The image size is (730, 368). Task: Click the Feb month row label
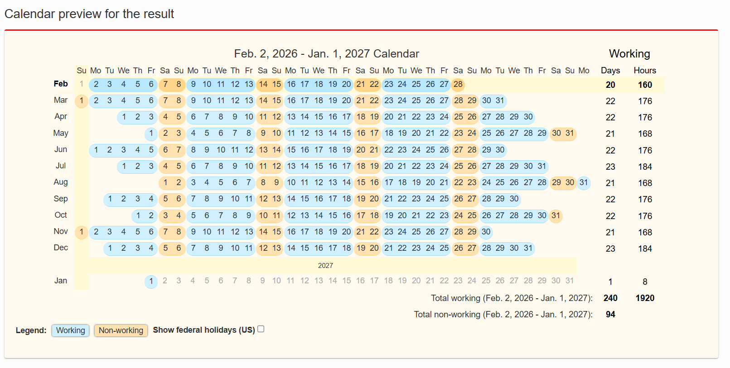[x=61, y=84]
